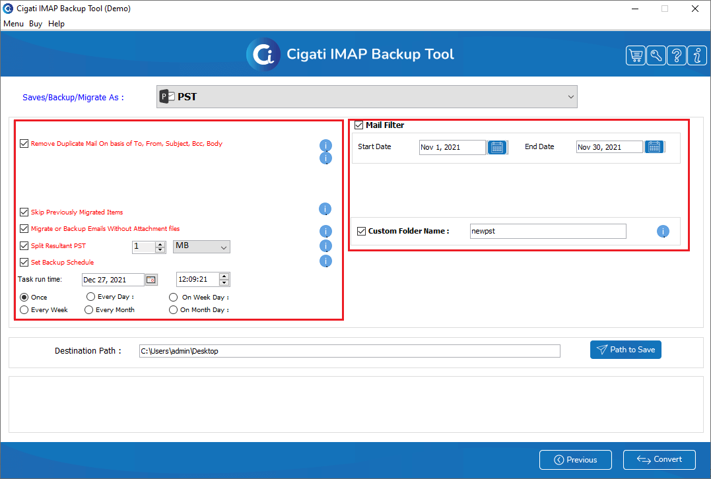Decrease task run time spinner
711x479 pixels.
[x=224, y=283]
